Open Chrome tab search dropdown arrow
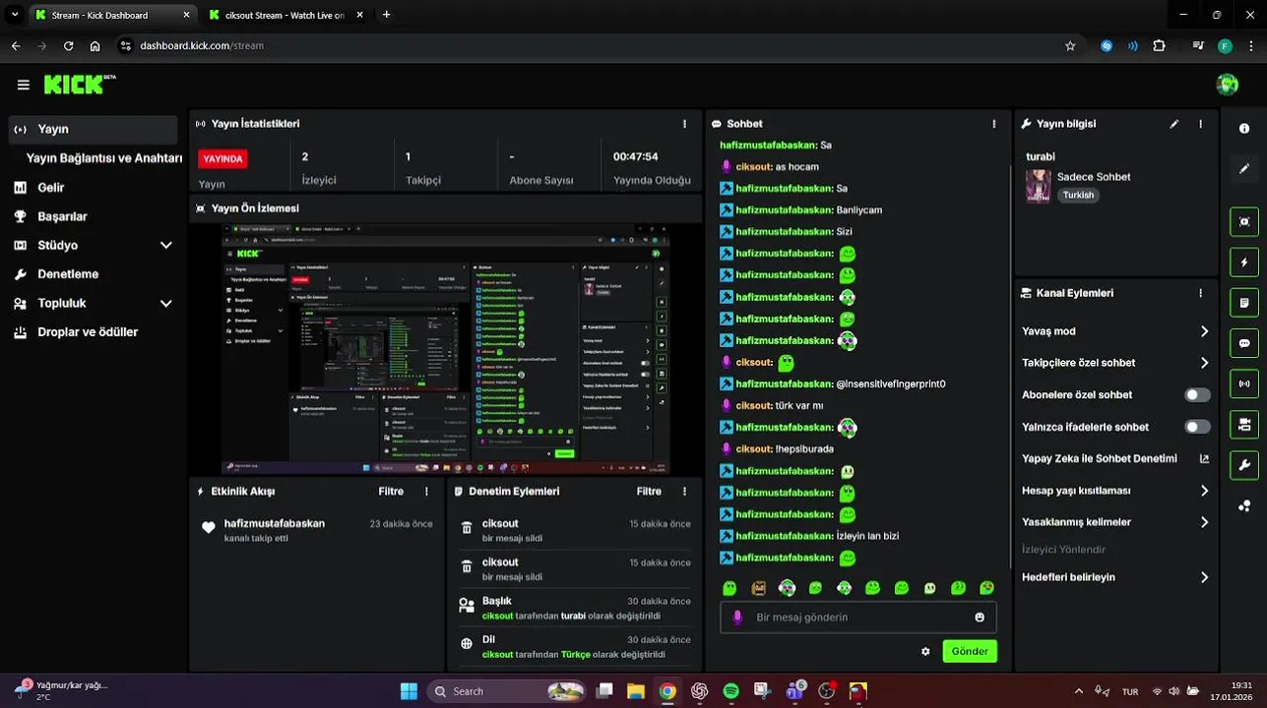This screenshot has width=1267, height=708. point(14,15)
